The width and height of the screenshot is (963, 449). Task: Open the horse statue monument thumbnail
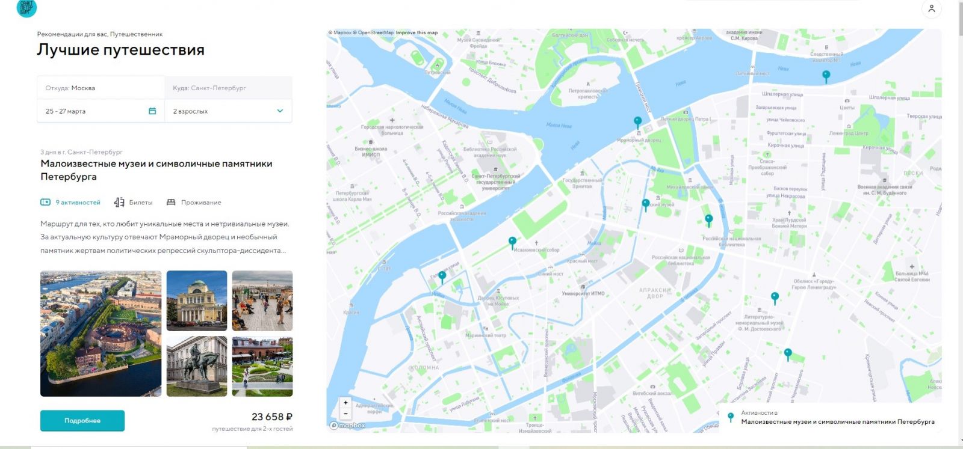coord(197,367)
